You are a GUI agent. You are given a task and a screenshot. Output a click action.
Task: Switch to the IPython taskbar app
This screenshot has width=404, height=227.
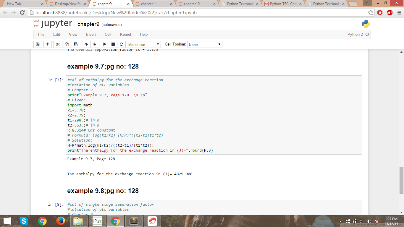[x=97, y=221]
